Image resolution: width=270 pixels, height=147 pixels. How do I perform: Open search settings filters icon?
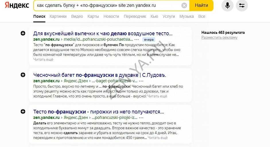(242, 5)
